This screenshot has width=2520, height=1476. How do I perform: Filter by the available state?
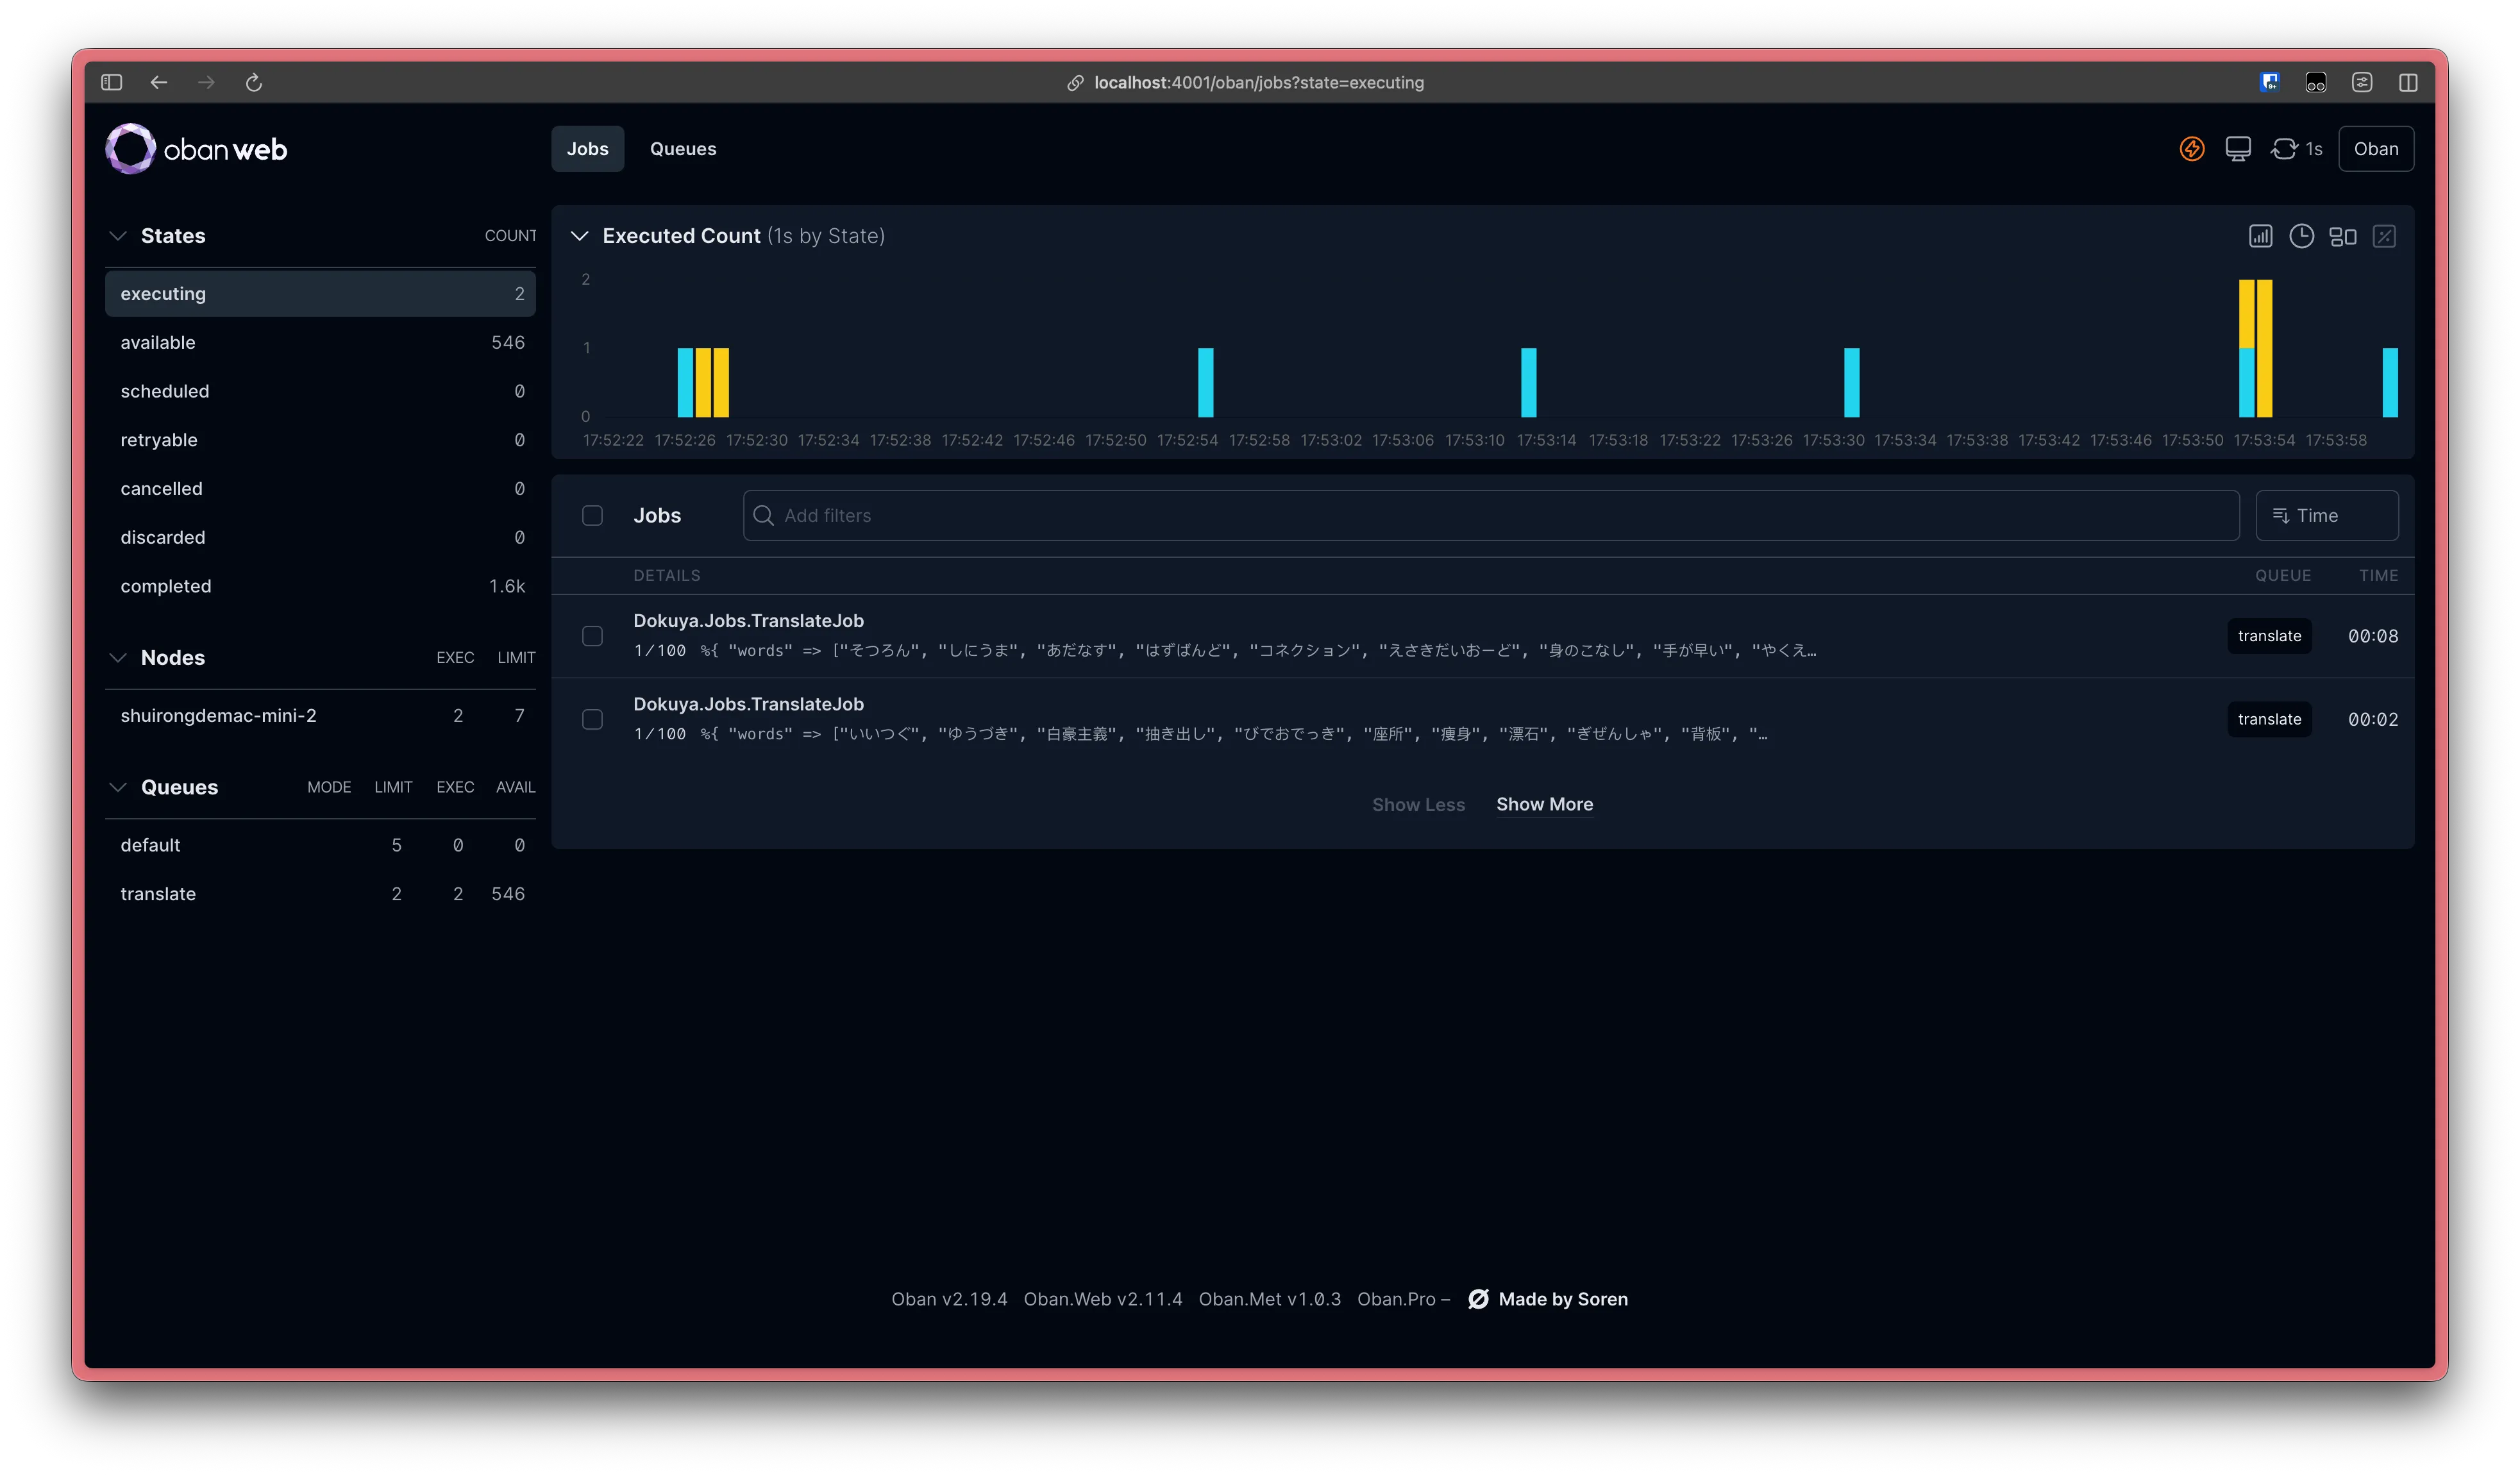pyautogui.click(x=158, y=343)
